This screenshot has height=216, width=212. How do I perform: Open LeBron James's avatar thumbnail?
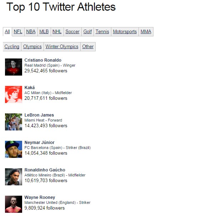pyautogui.click(x=14, y=122)
